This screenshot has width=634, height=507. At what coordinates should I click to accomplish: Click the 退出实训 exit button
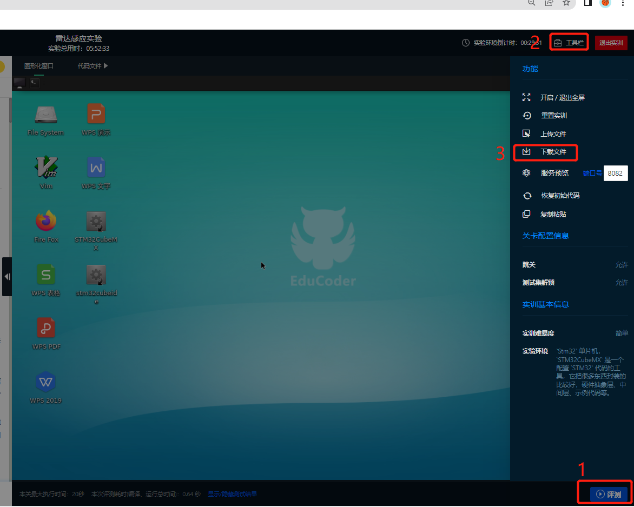[611, 42]
